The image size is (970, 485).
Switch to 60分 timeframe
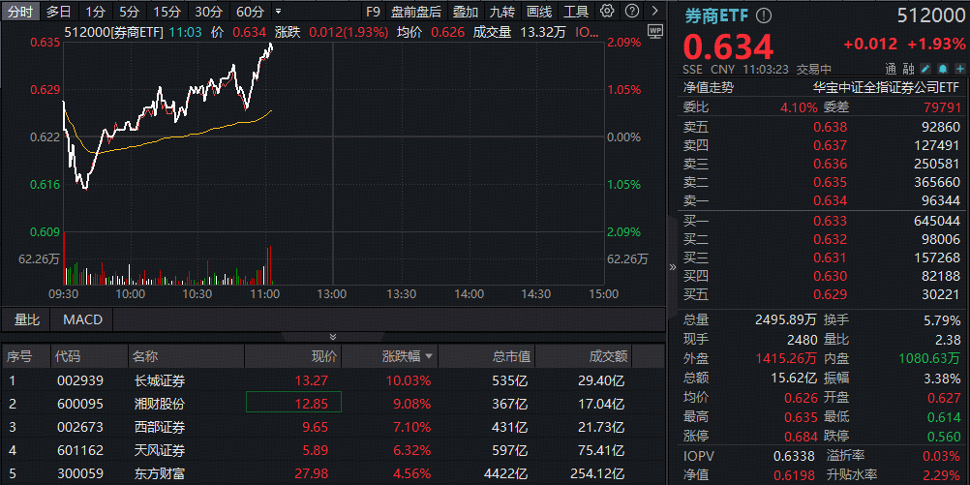coord(250,12)
